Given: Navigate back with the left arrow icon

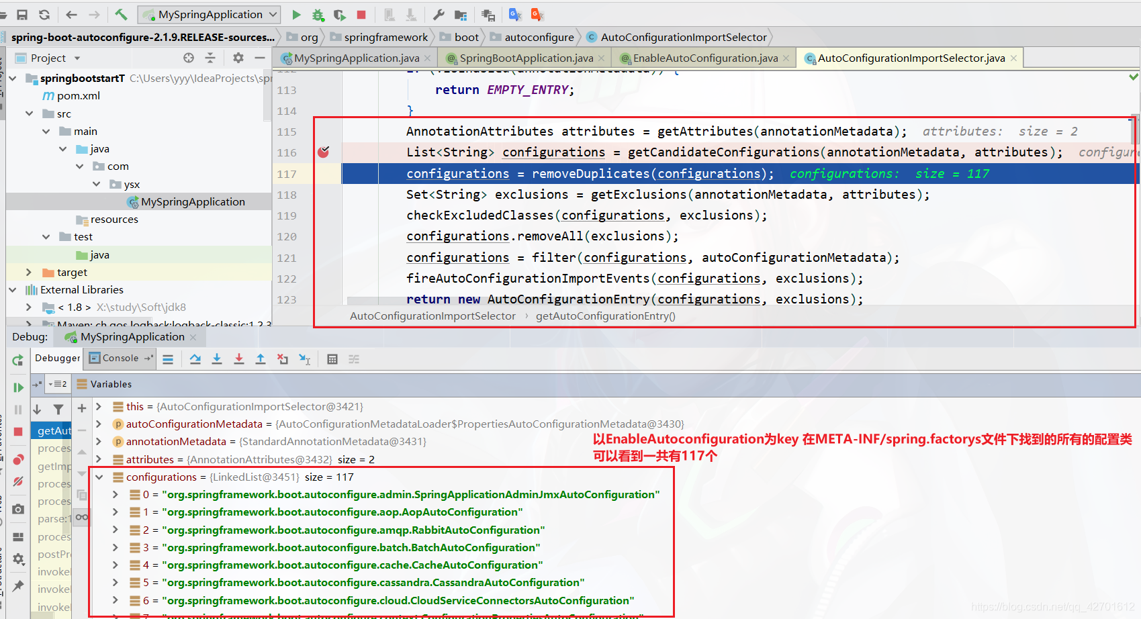Looking at the screenshot, I should [72, 15].
